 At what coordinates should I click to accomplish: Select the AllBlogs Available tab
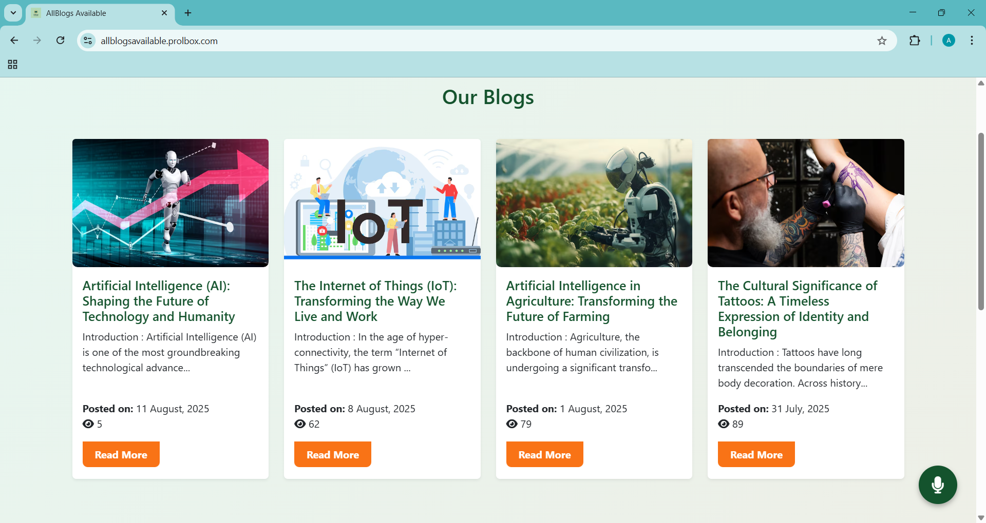pyautogui.click(x=98, y=13)
